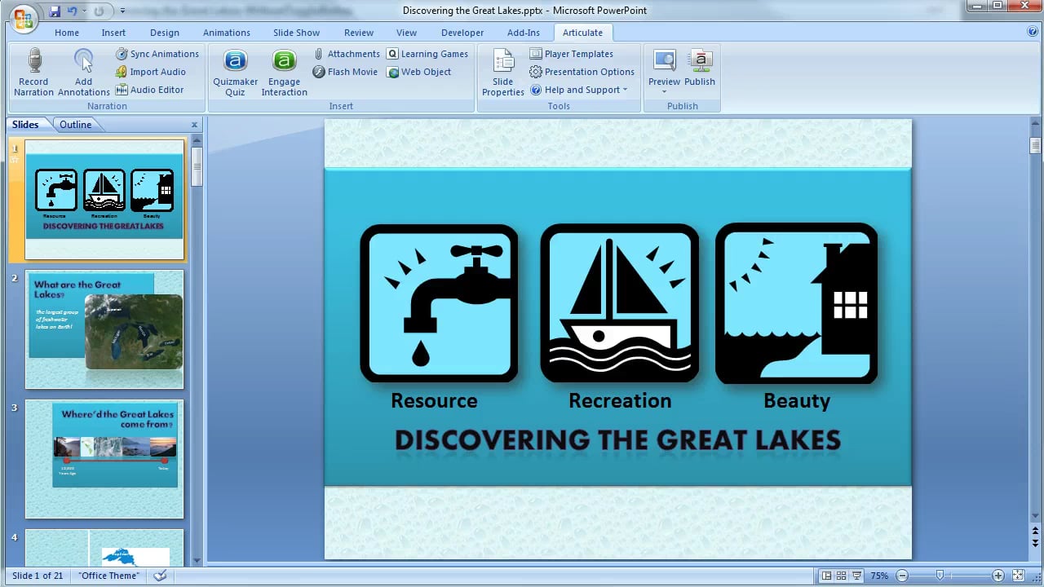Image resolution: width=1044 pixels, height=587 pixels.
Task: Launch Quizmaker Quiz
Action: click(235, 72)
